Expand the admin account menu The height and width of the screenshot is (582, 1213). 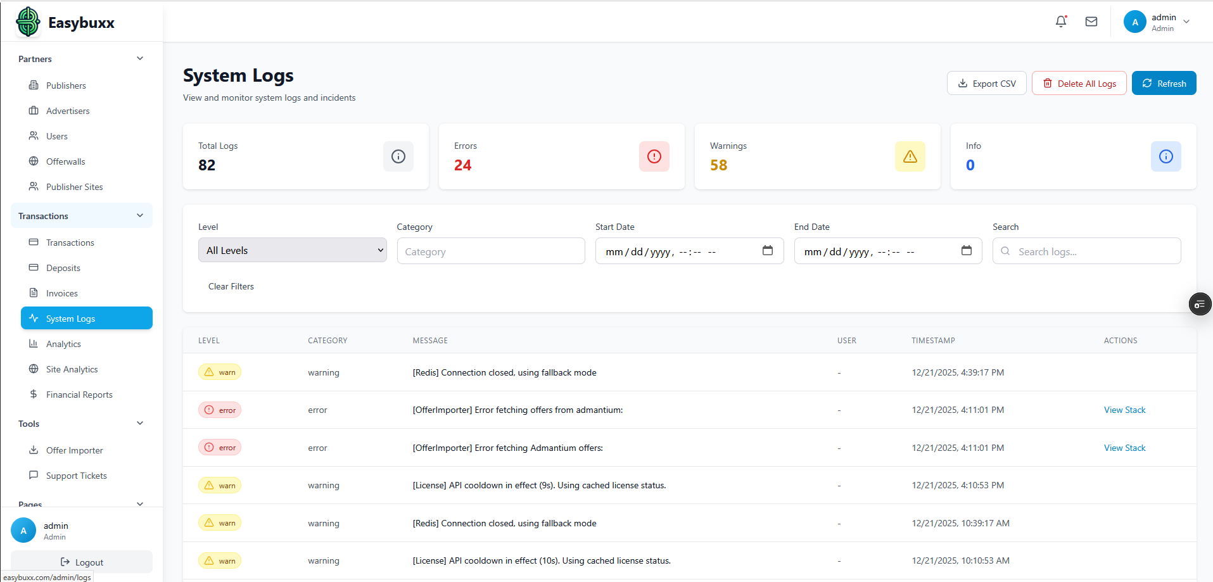point(1186,22)
